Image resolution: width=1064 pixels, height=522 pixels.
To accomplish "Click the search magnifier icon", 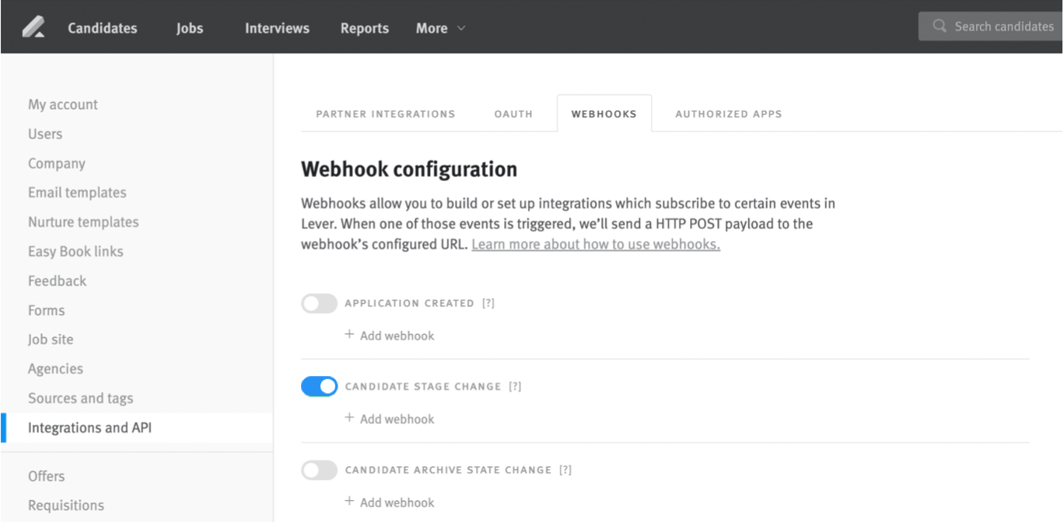I will 939,26.
